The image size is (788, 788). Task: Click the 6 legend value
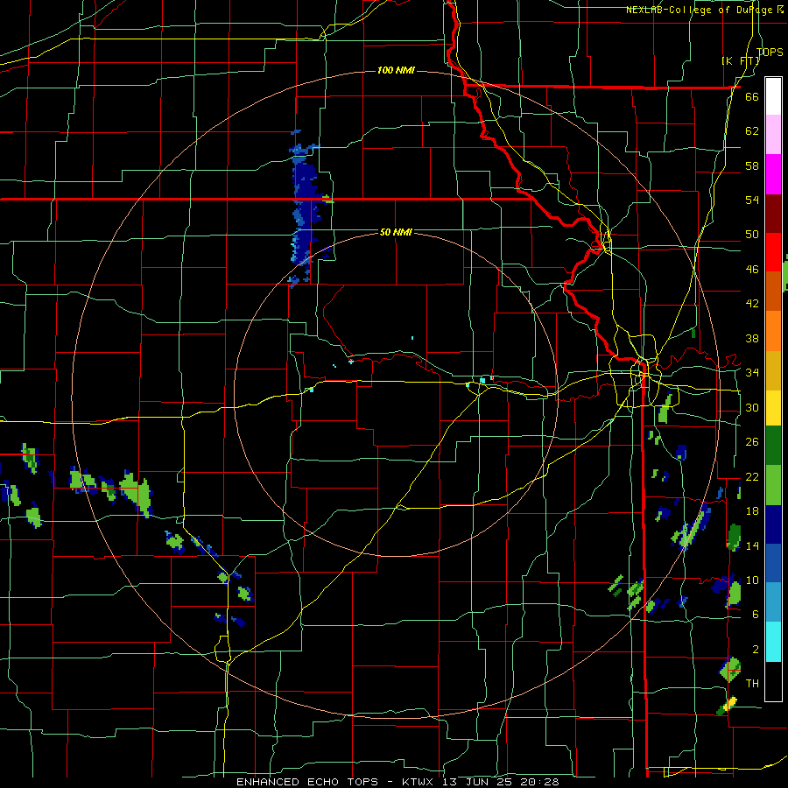click(x=755, y=614)
